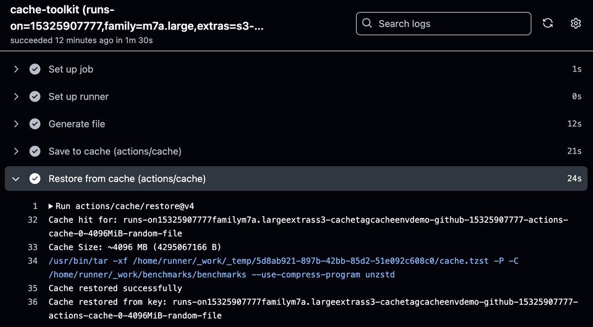Click the 'Cache hit for:' log line

pos(309,226)
